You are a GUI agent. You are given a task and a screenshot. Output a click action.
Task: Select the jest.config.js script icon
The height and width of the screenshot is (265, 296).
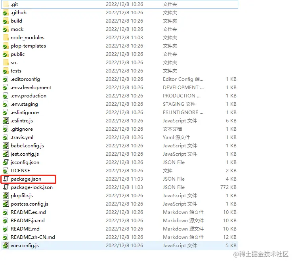[x=6, y=154]
